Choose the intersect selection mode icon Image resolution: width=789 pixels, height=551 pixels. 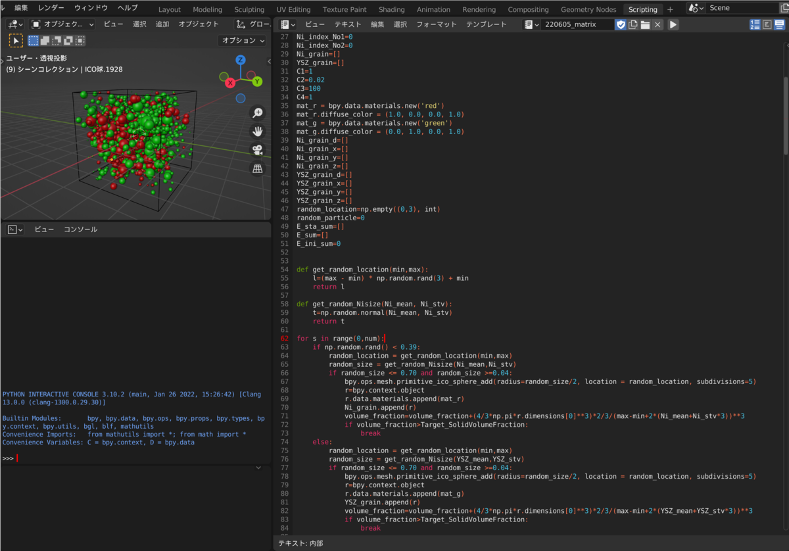80,41
